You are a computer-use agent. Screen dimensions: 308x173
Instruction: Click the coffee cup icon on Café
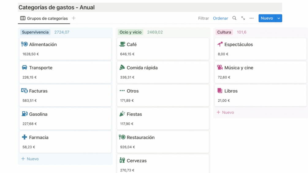[x=122, y=44]
